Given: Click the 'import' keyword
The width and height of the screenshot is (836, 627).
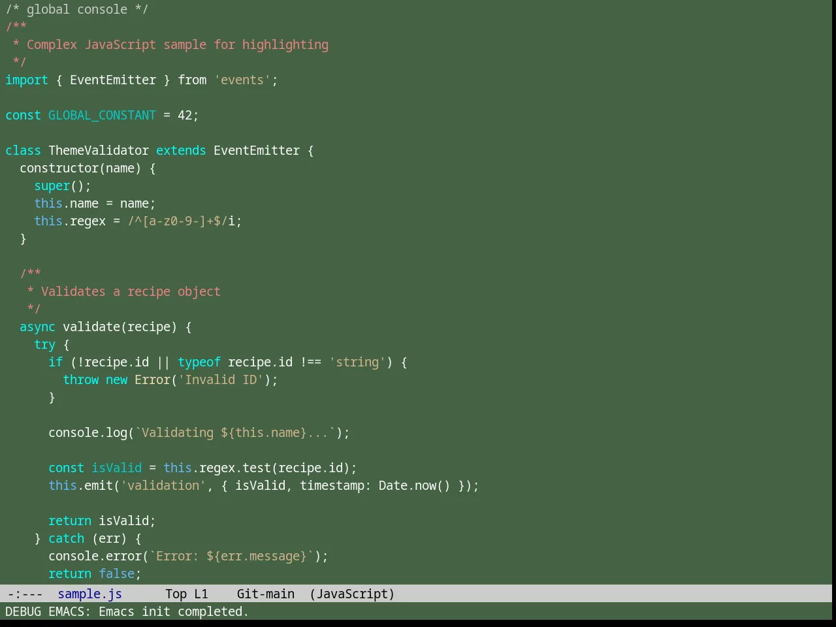Looking at the screenshot, I should point(27,80).
